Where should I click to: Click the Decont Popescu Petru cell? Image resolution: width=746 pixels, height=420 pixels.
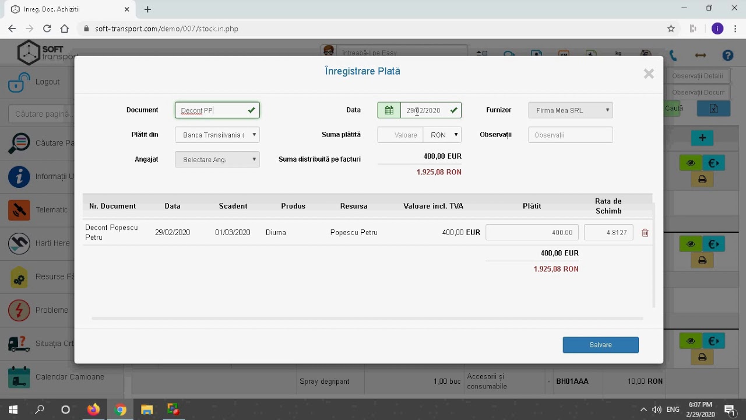[111, 232]
